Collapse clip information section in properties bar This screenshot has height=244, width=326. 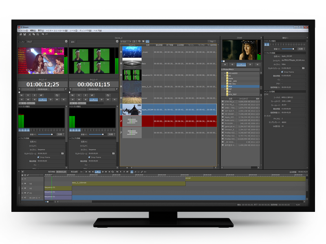[x=265, y=53]
